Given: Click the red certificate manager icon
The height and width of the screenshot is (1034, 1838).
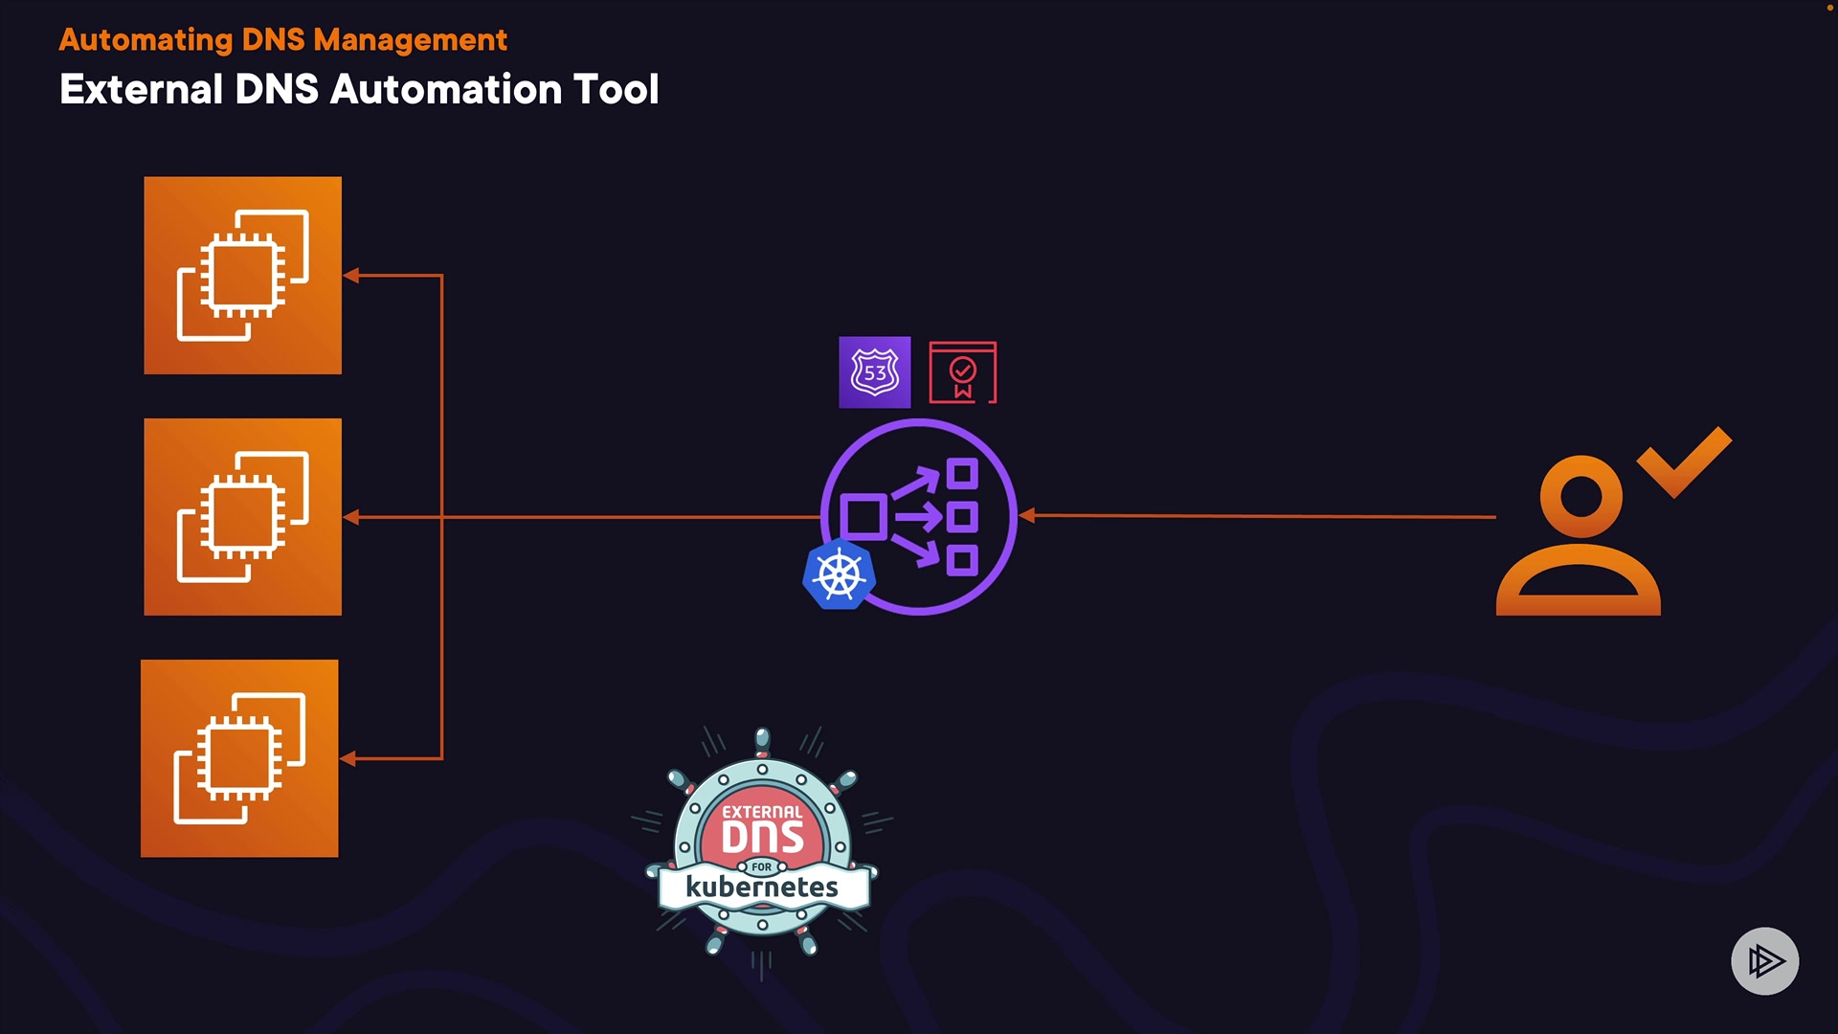Looking at the screenshot, I should point(963,372).
